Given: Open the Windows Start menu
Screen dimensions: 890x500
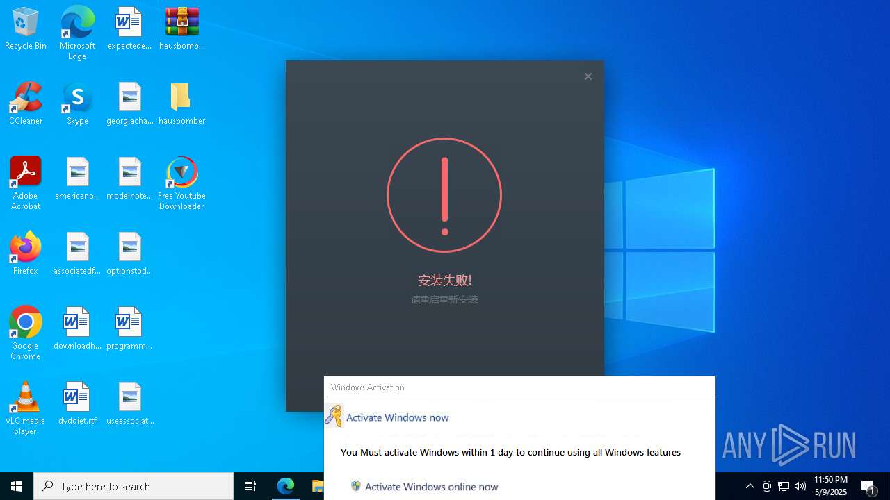Looking at the screenshot, I should (17, 486).
